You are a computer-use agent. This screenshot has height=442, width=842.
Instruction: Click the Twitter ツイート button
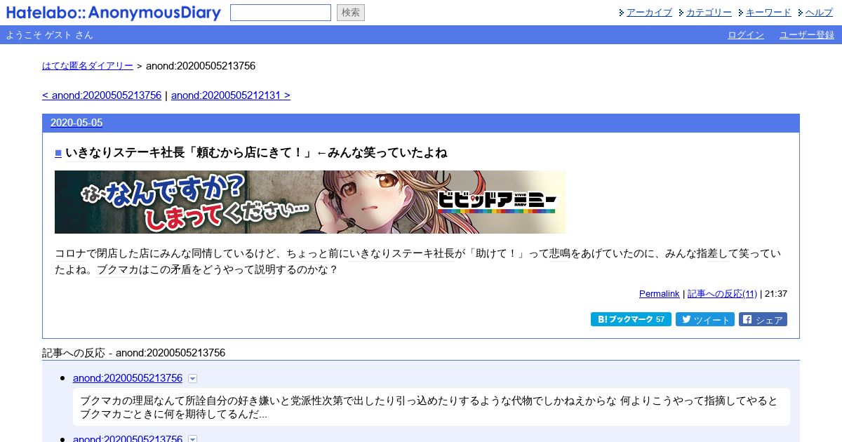click(705, 319)
